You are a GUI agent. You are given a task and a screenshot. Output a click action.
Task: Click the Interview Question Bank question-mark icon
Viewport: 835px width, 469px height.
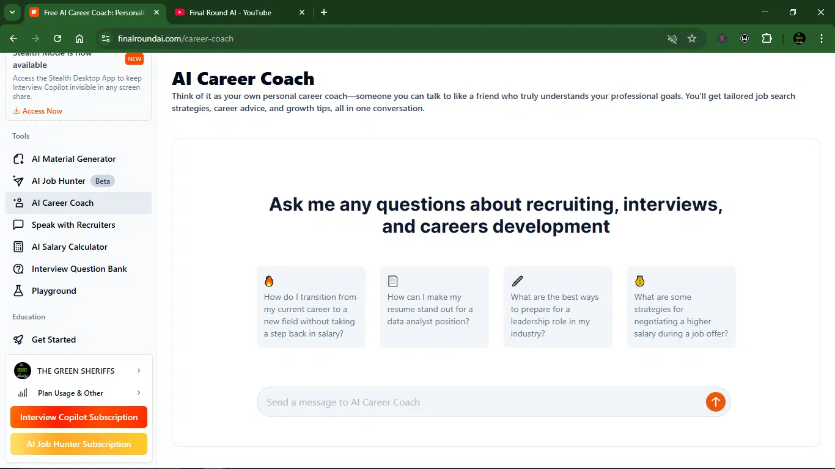[18, 269]
